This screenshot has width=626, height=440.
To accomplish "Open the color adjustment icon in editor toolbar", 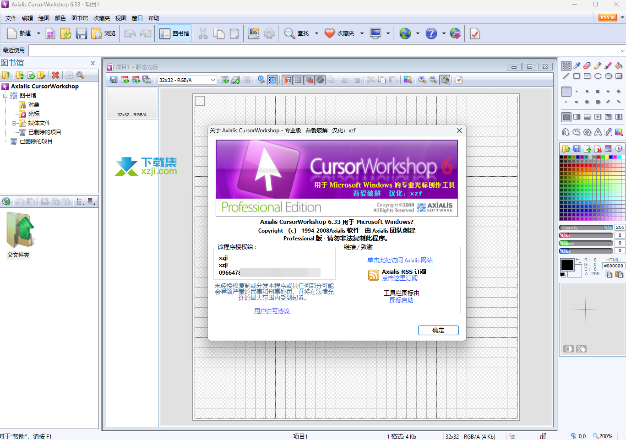I will pyautogui.click(x=408, y=80).
